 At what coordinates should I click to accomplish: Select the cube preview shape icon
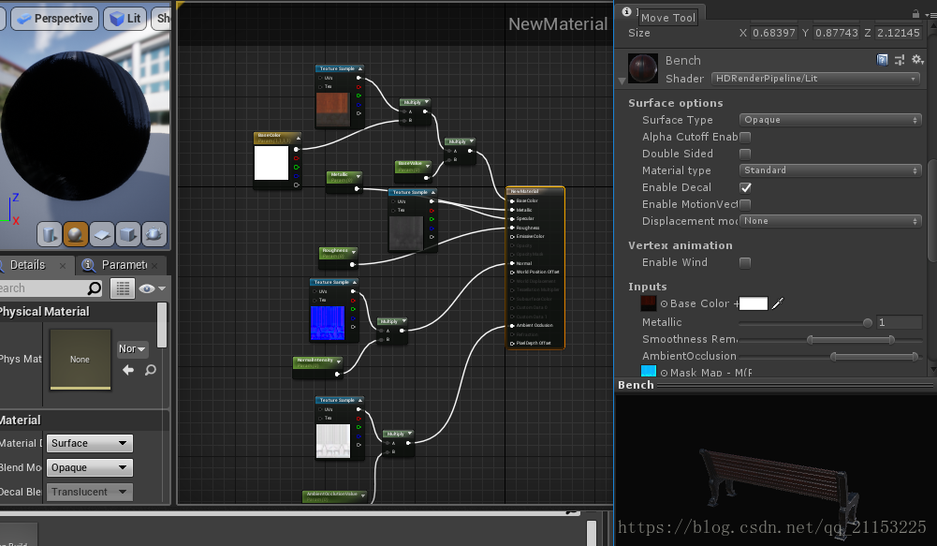128,234
